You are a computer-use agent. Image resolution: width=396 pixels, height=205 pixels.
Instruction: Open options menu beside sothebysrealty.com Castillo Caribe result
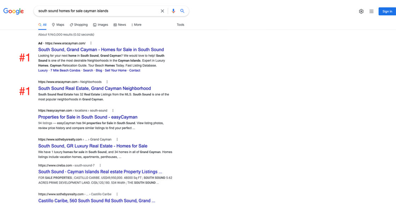coord(117,194)
